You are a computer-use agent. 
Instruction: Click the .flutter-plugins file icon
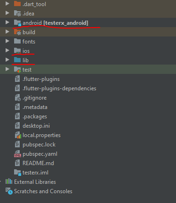point(17,79)
